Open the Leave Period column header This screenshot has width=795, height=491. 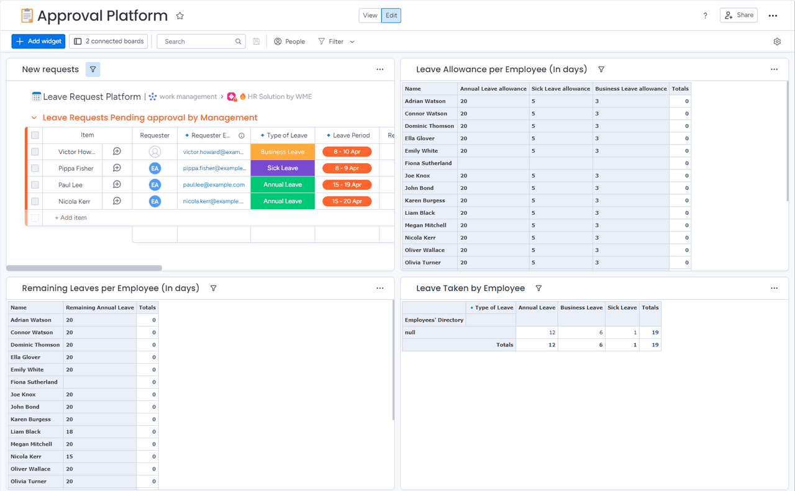(347, 135)
